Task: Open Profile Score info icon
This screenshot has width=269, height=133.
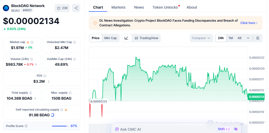Action: pos(26,126)
